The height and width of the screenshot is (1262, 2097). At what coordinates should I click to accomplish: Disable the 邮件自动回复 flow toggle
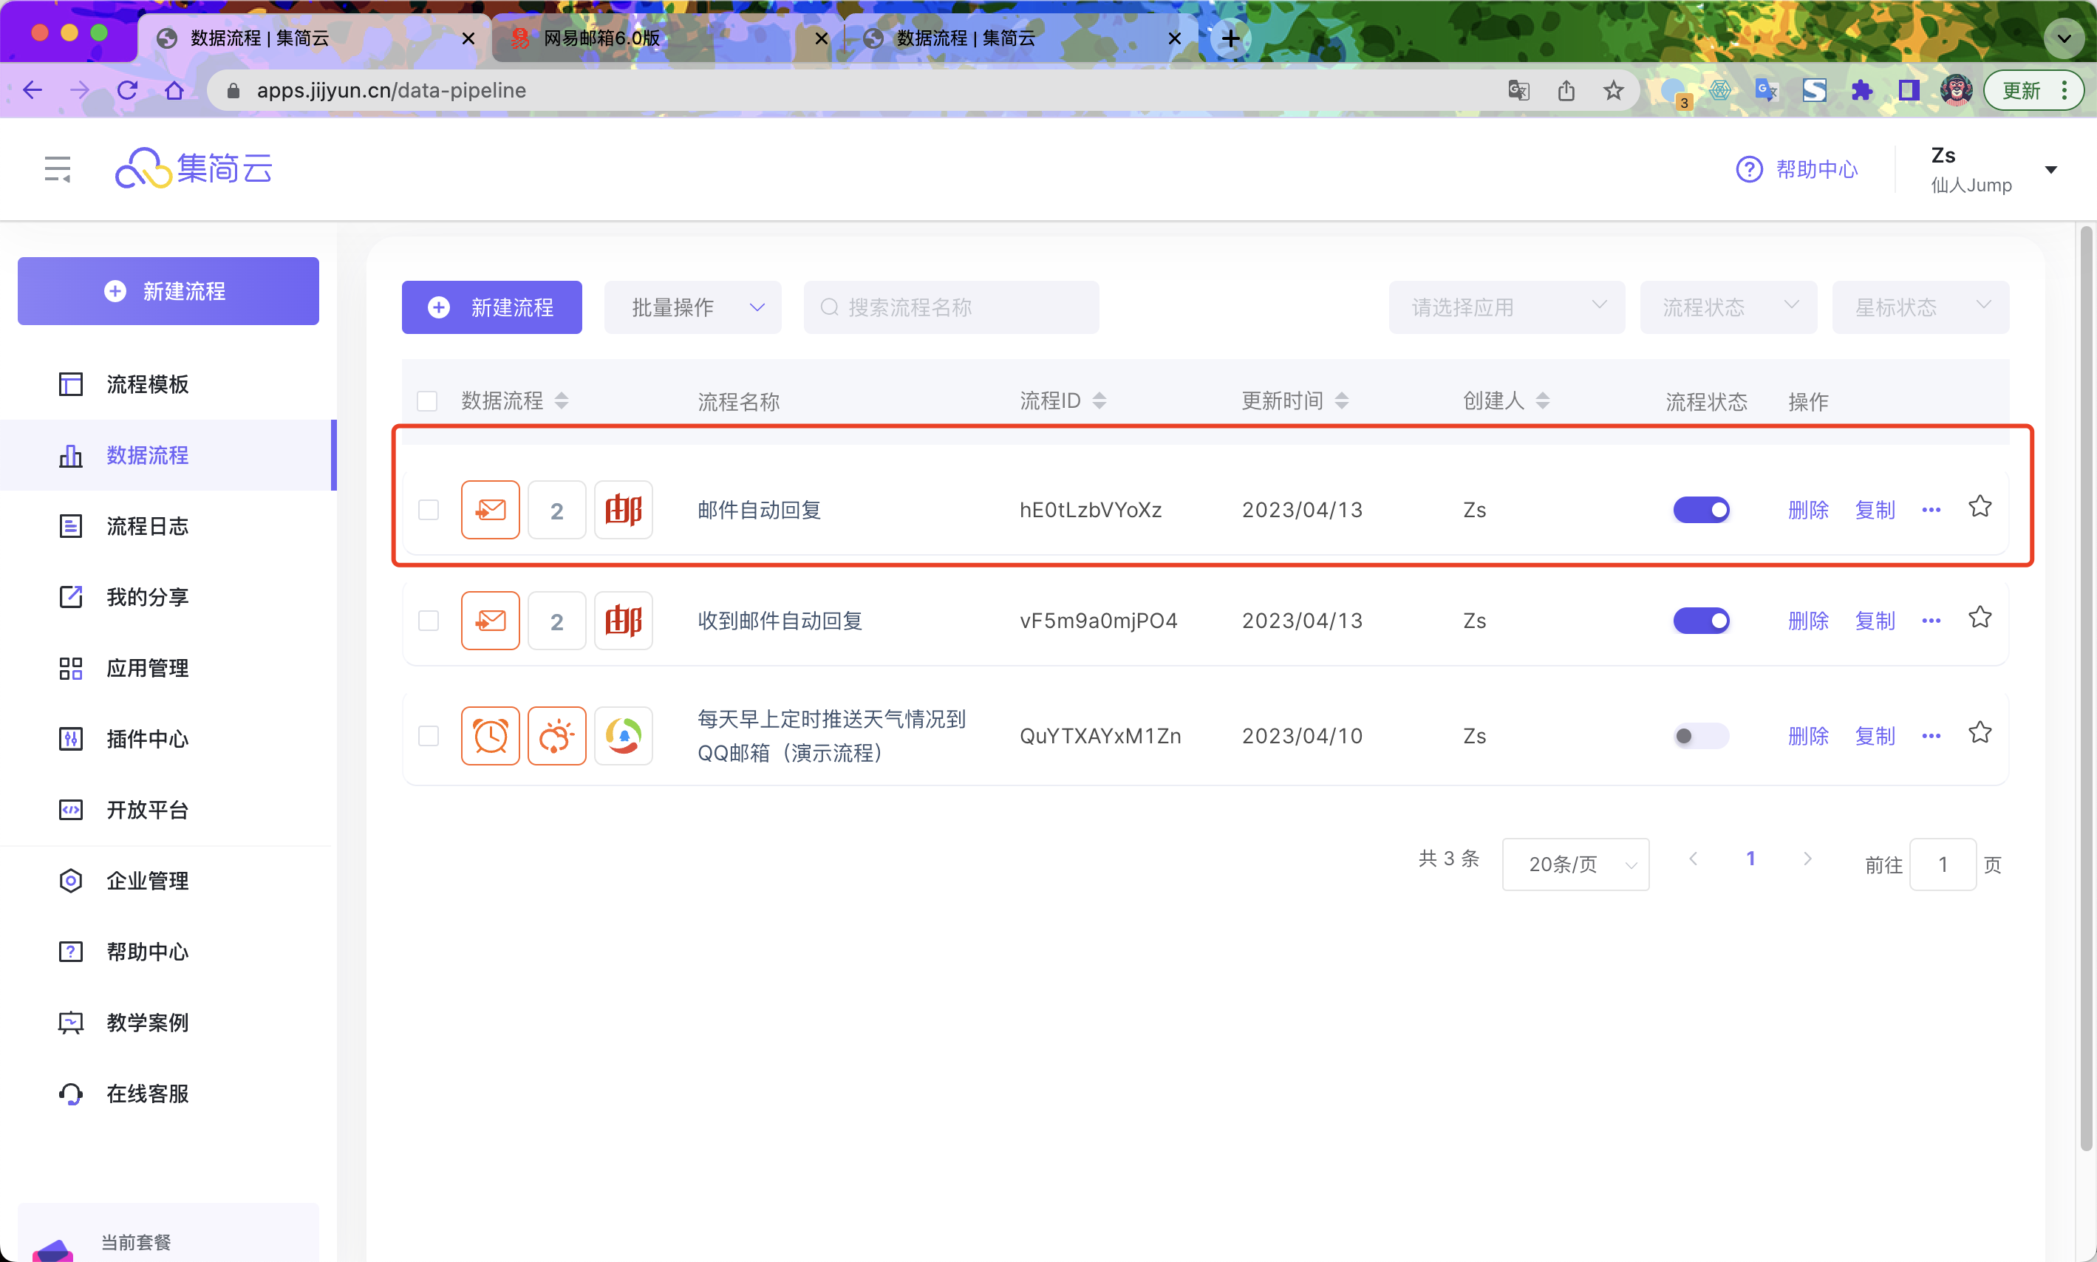pos(1701,511)
